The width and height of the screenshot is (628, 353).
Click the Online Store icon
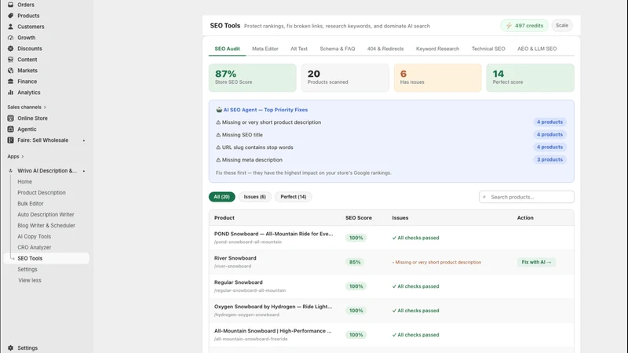point(10,118)
